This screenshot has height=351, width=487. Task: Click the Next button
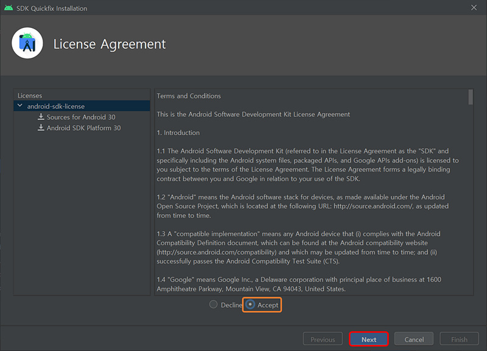pos(369,339)
